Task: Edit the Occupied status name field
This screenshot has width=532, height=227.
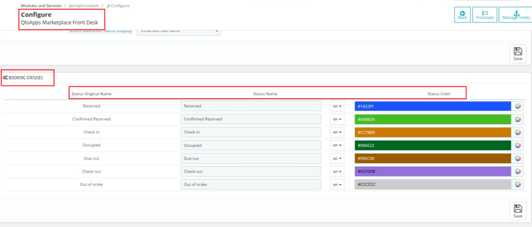Action: pyautogui.click(x=251, y=145)
